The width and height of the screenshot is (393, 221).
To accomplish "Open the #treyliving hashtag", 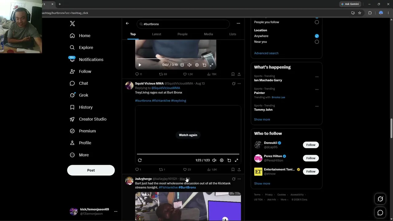I will pos(179,101).
